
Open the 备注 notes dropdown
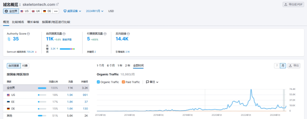point(152,82)
